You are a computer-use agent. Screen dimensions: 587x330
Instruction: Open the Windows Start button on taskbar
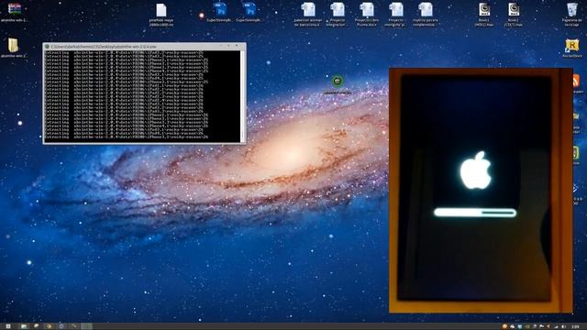point(8,326)
